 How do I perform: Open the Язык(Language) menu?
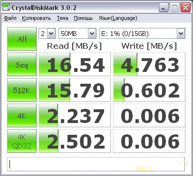(118, 18)
